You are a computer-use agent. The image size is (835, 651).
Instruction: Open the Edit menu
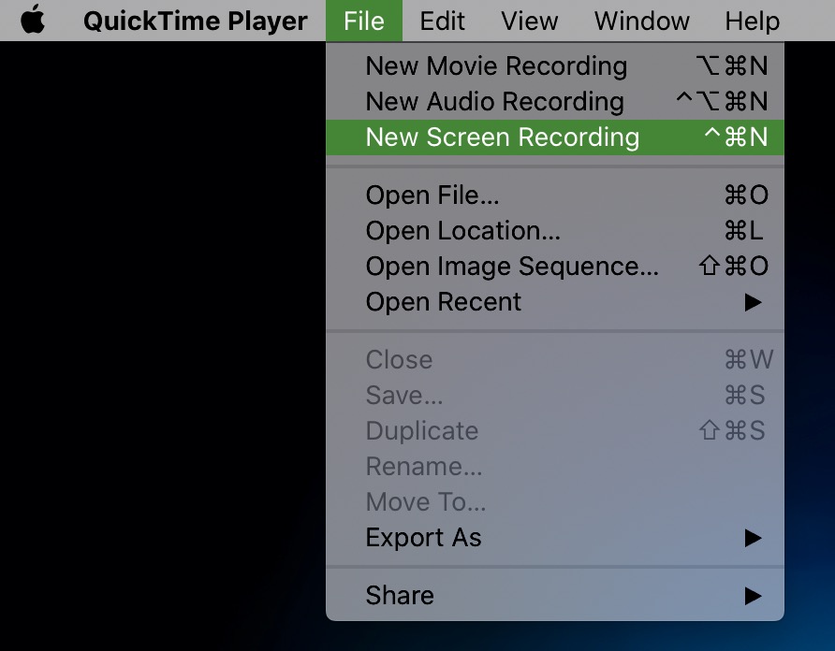442,22
